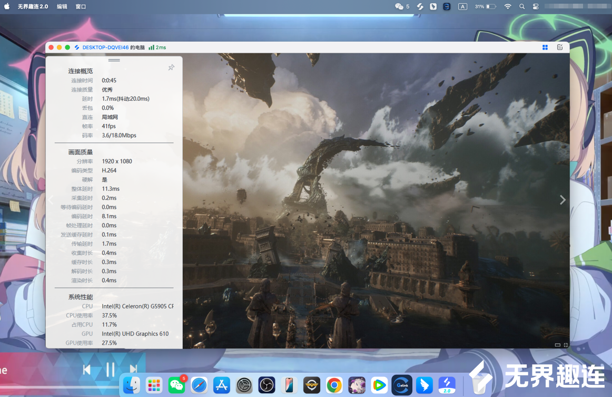The height and width of the screenshot is (397, 612).
Task: Open the checklist note icon in title bar
Action: (560, 47)
